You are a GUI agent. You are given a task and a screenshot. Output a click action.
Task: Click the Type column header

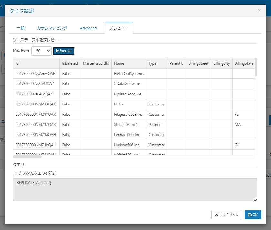pyautogui.click(x=156, y=63)
